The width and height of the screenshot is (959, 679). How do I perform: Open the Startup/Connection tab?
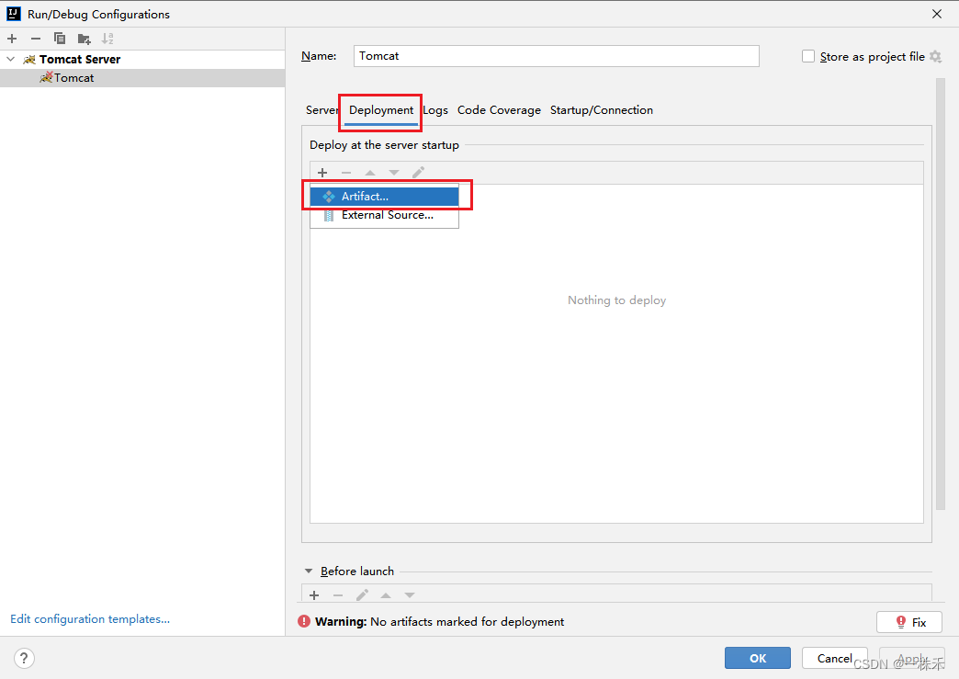click(x=601, y=110)
